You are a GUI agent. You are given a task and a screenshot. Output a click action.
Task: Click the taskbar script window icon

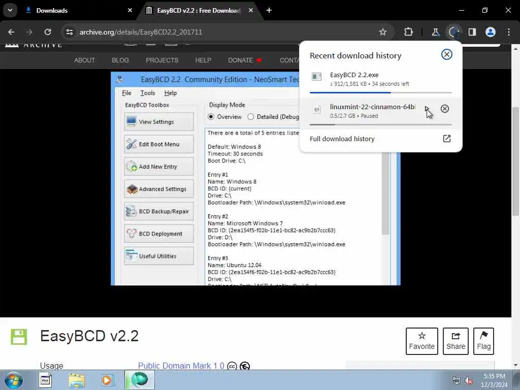click(45, 380)
